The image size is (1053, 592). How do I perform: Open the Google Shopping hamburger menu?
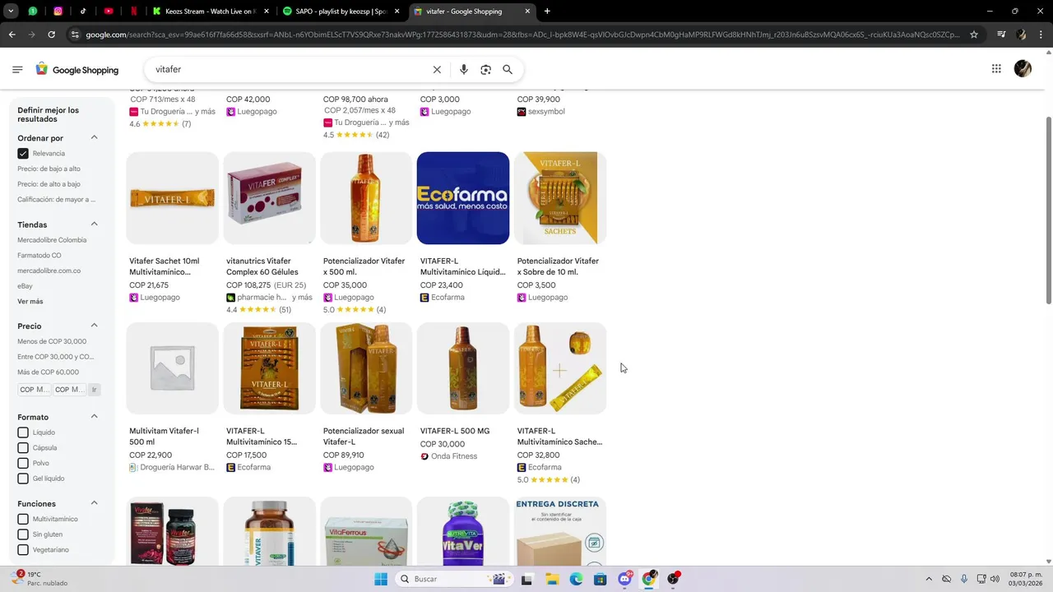point(17,70)
